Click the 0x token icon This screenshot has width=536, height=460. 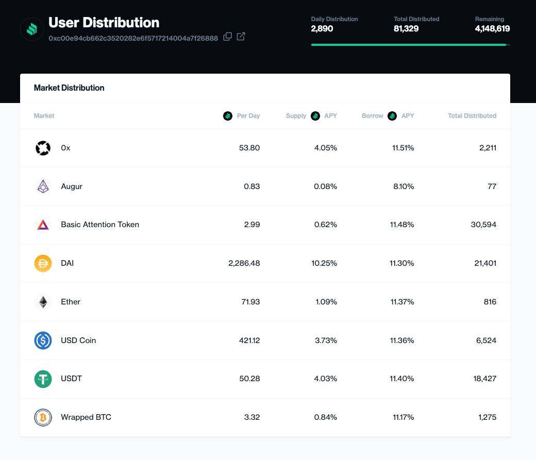point(43,148)
